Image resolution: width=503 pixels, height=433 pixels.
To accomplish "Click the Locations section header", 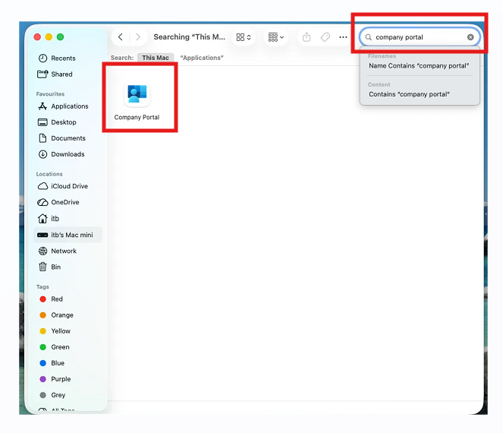I will [49, 174].
